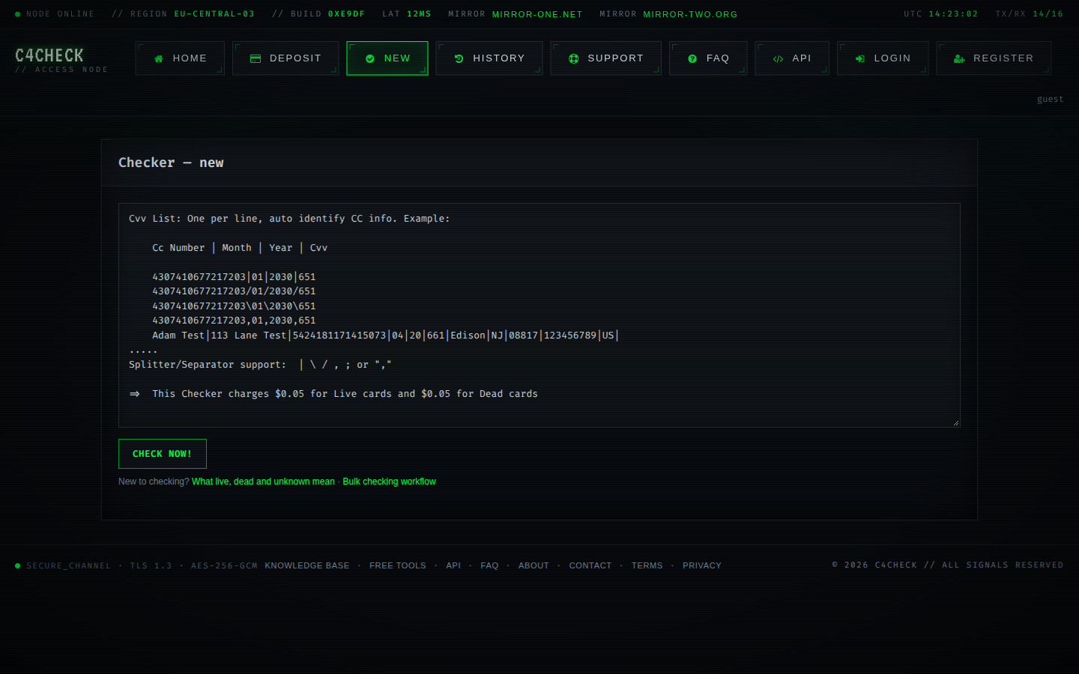
Task: Click the AES-256-GCM footer text
Action: coord(224,565)
